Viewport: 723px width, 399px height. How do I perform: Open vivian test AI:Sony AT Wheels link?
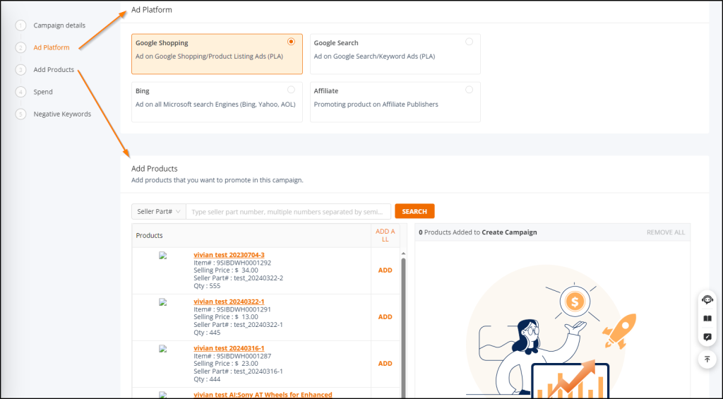[263, 394]
